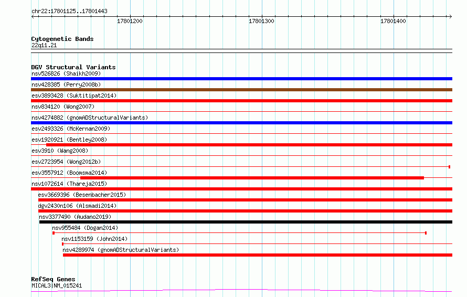
Task: Click the red nsv1072614 variant bar
Action: [241, 189]
